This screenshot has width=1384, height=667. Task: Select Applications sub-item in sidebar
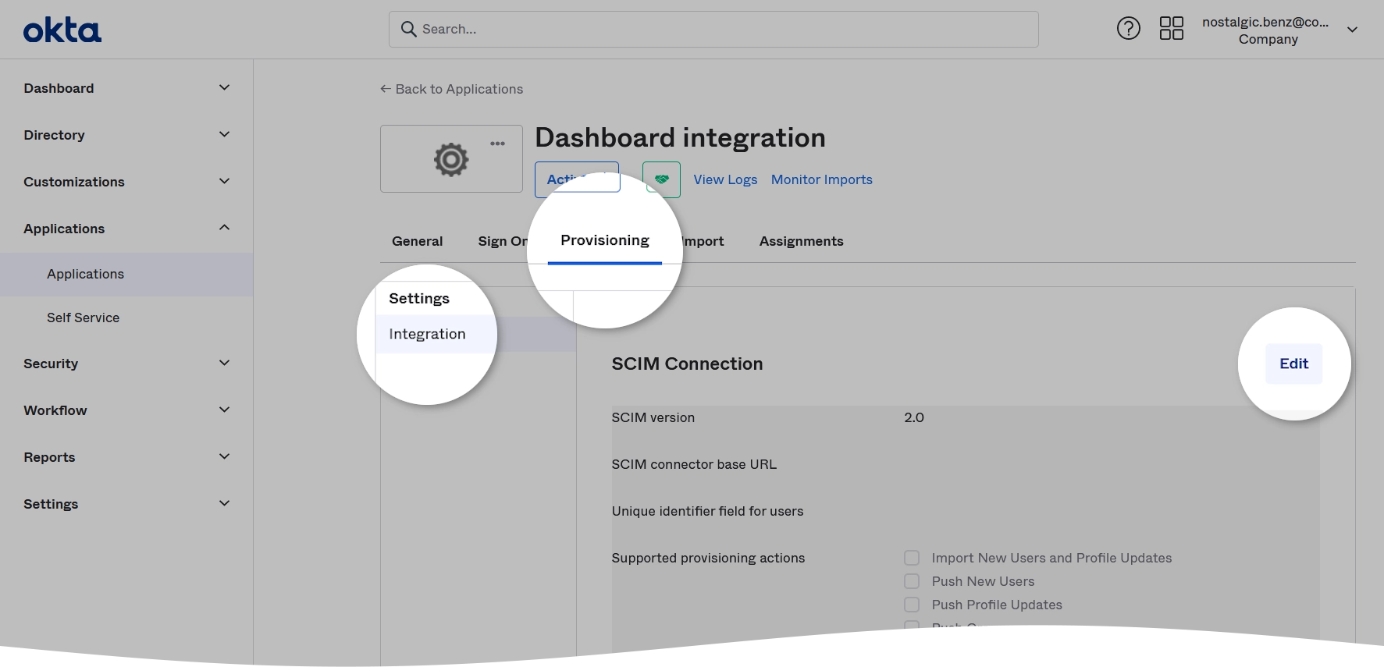coord(126,274)
